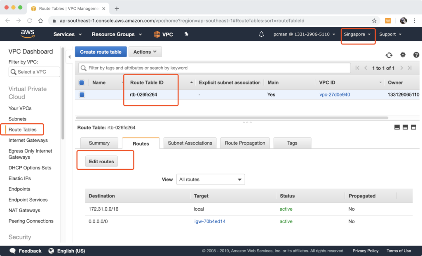Click the AWS logo home icon

point(28,34)
